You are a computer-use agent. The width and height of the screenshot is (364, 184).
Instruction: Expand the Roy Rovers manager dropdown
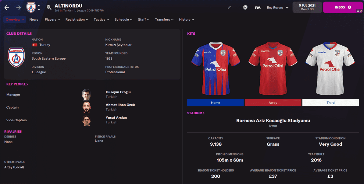pyautogui.click(x=278, y=8)
